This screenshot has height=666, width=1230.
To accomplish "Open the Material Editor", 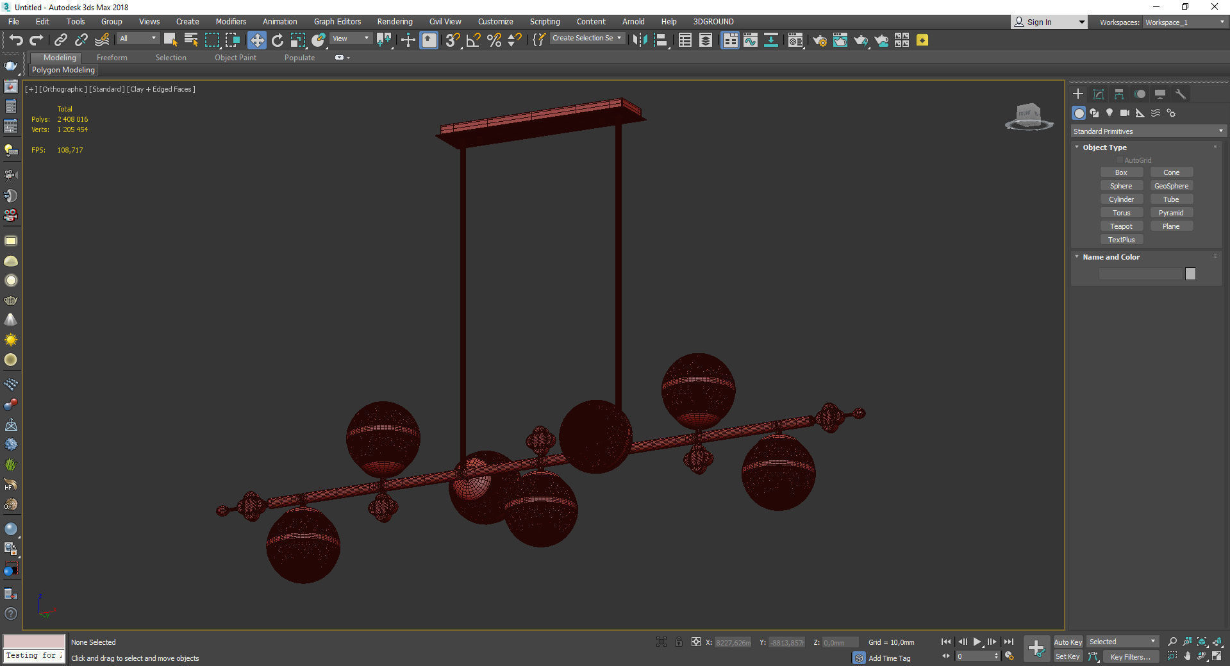I will tap(795, 40).
